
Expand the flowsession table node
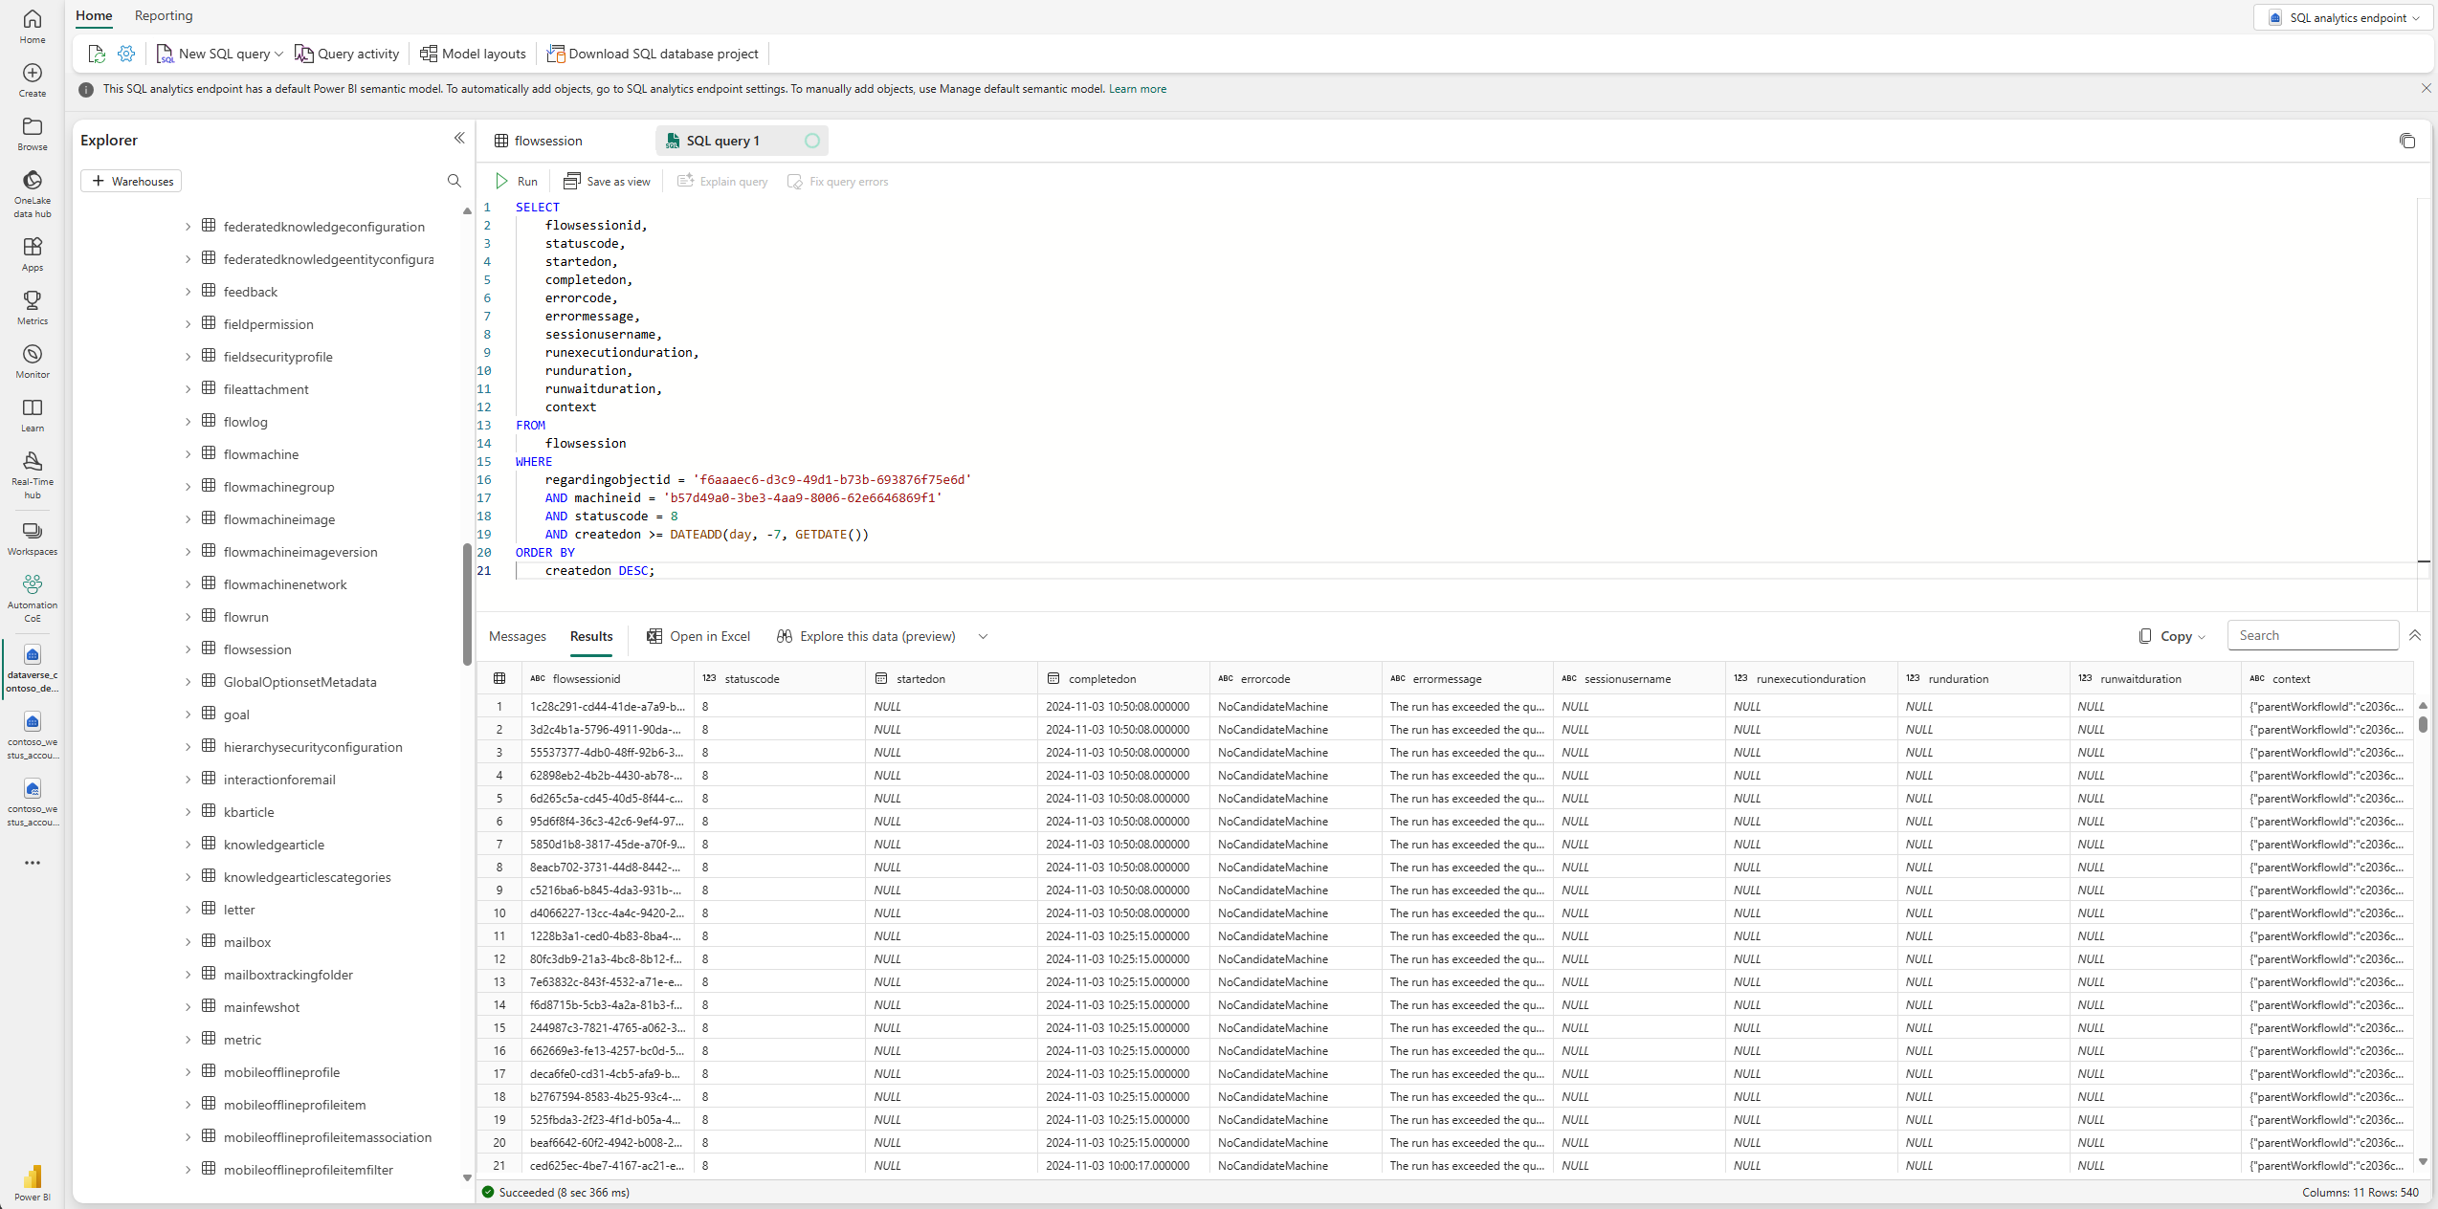coord(188,649)
